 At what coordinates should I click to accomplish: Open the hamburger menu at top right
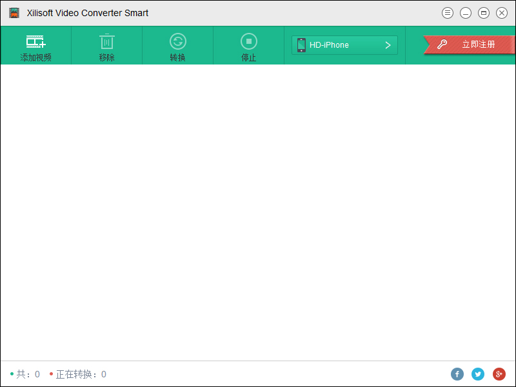coord(448,12)
